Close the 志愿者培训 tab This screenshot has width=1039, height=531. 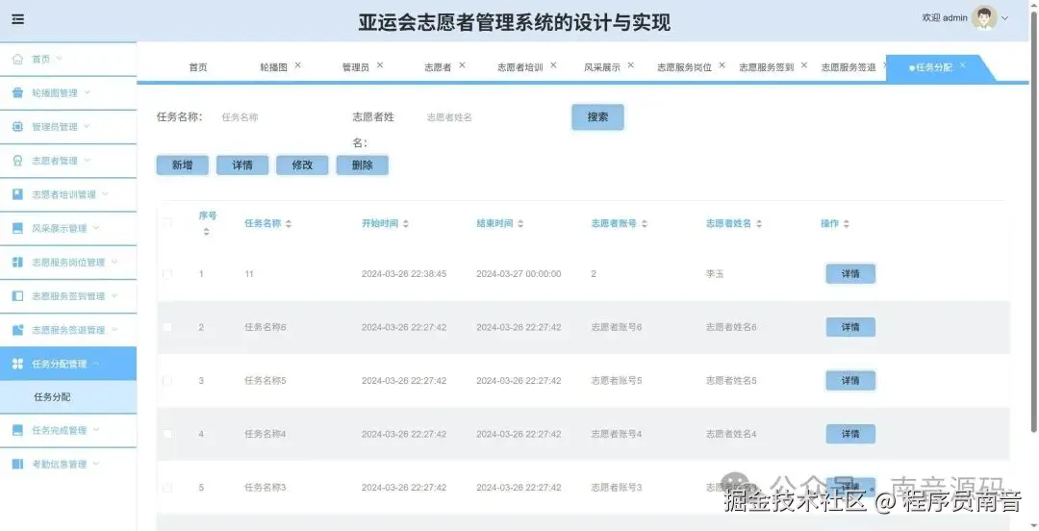(x=553, y=65)
